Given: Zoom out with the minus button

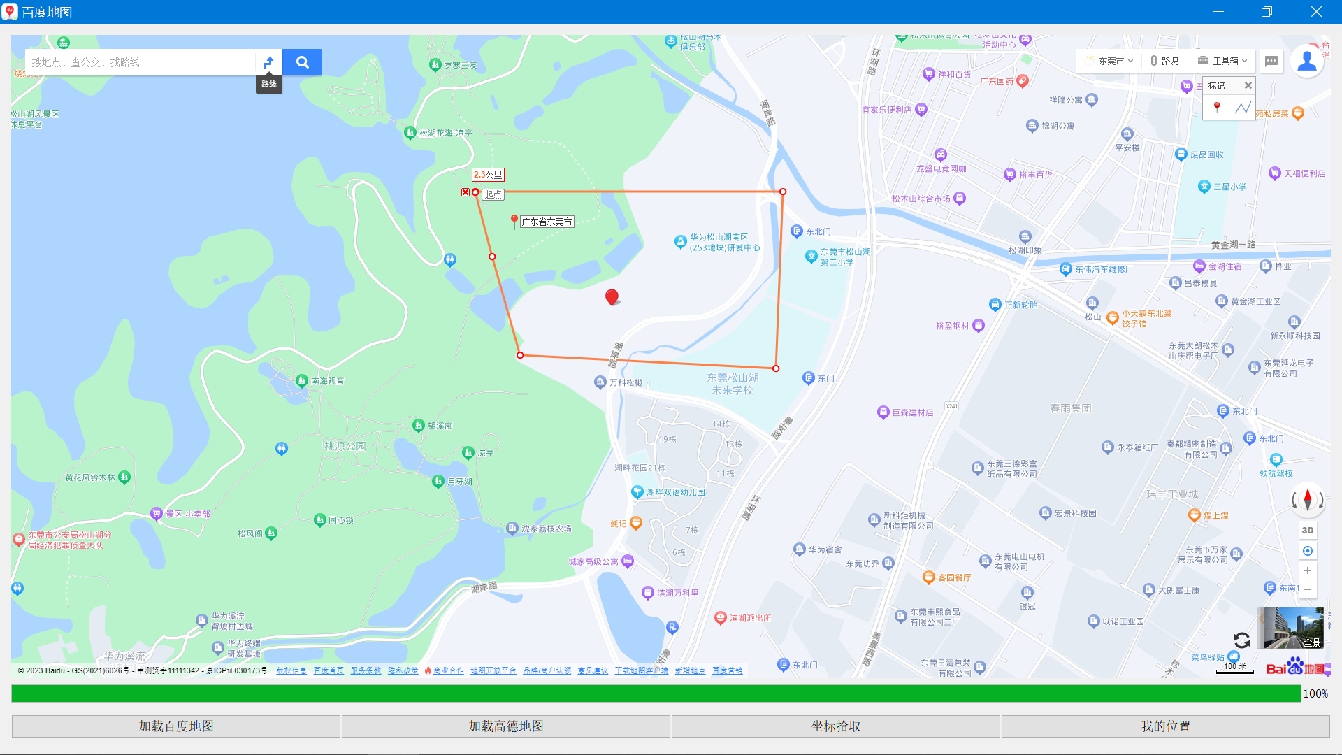Looking at the screenshot, I should click(x=1307, y=589).
